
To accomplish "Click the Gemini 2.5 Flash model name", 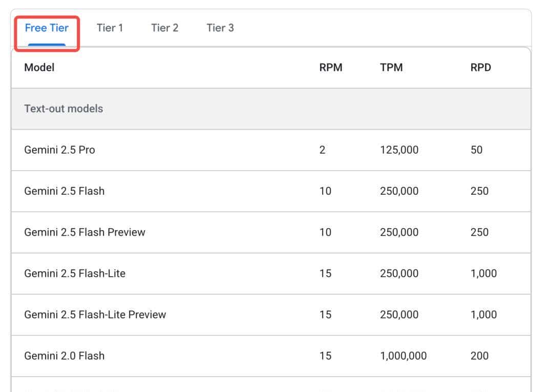I will click(x=64, y=191).
